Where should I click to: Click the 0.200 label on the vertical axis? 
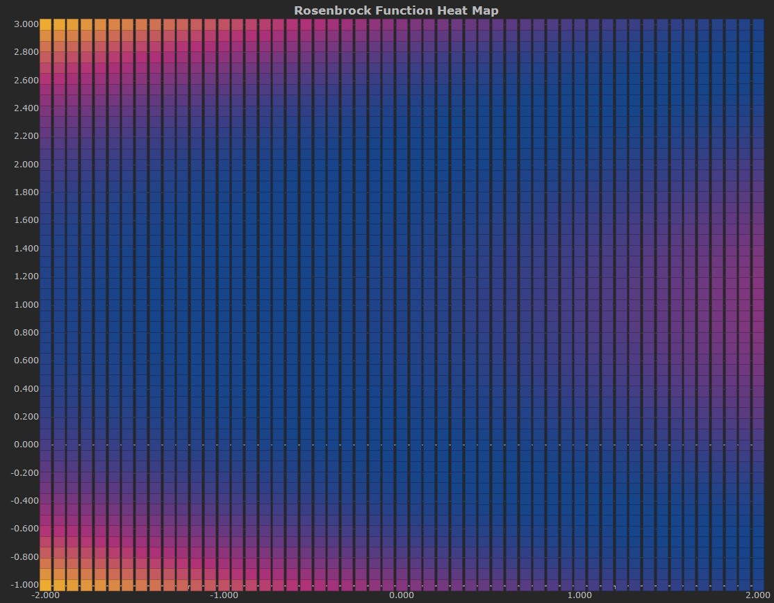point(26,417)
